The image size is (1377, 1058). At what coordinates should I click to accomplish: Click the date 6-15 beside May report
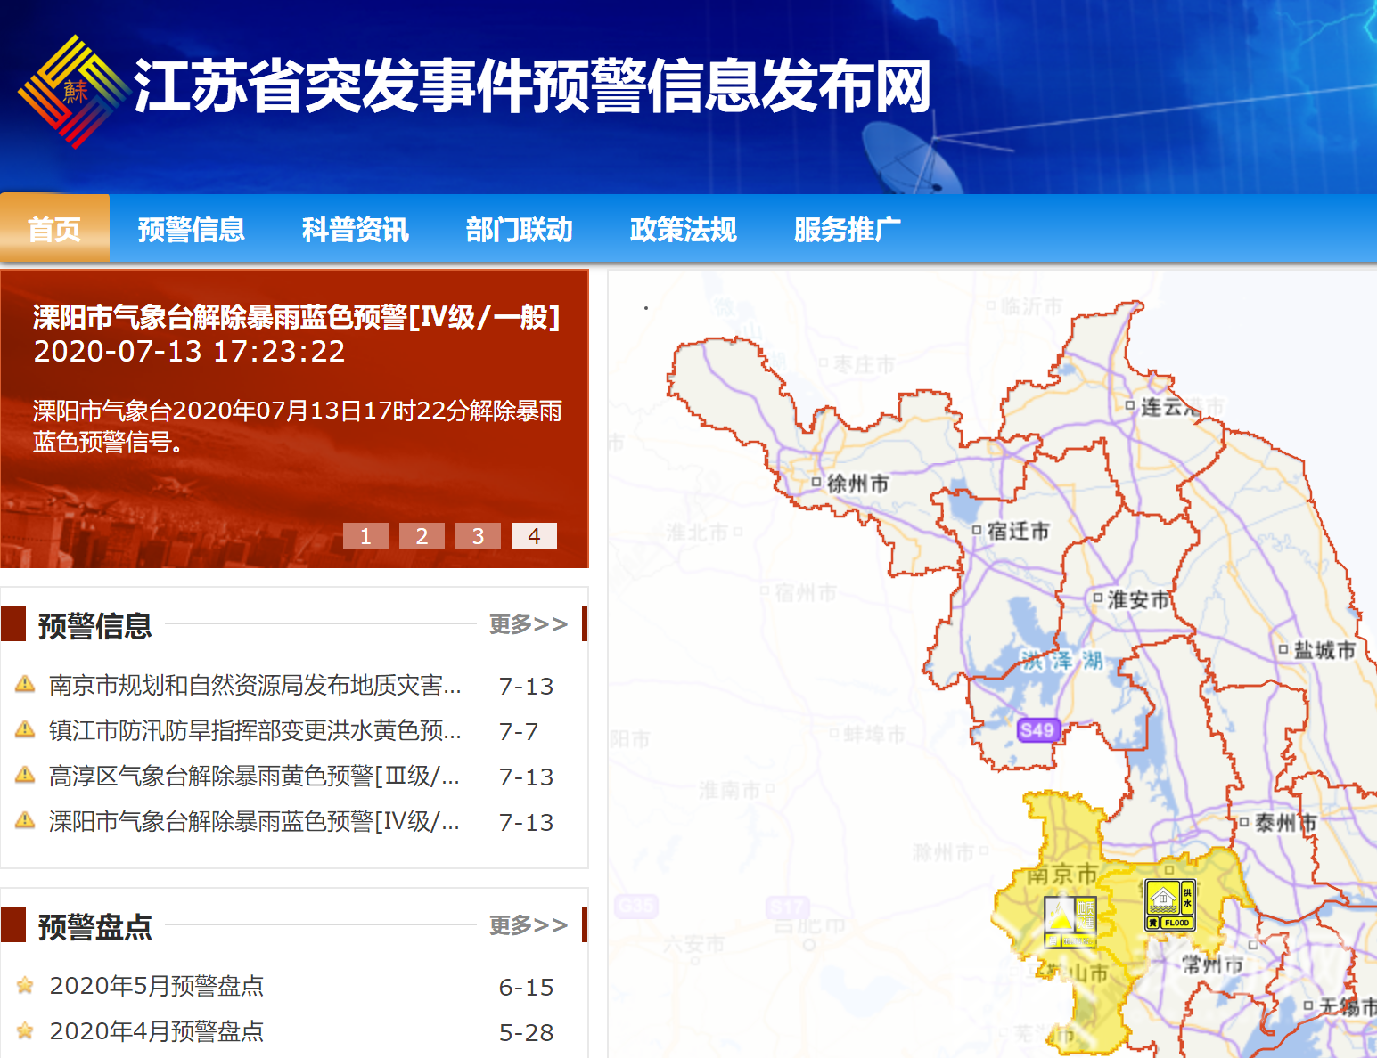tap(527, 987)
